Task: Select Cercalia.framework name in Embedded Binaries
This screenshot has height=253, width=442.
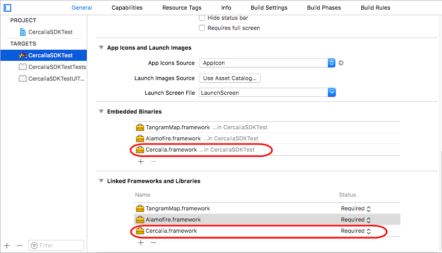Action: (x=171, y=150)
